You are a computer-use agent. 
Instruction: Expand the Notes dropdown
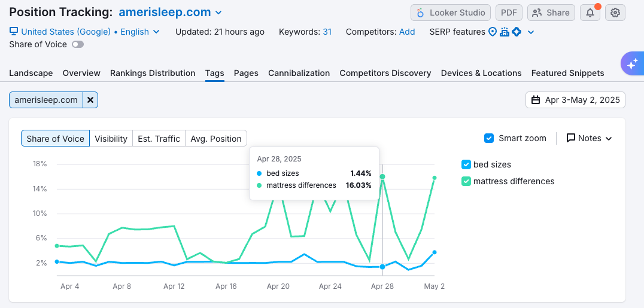(590, 138)
